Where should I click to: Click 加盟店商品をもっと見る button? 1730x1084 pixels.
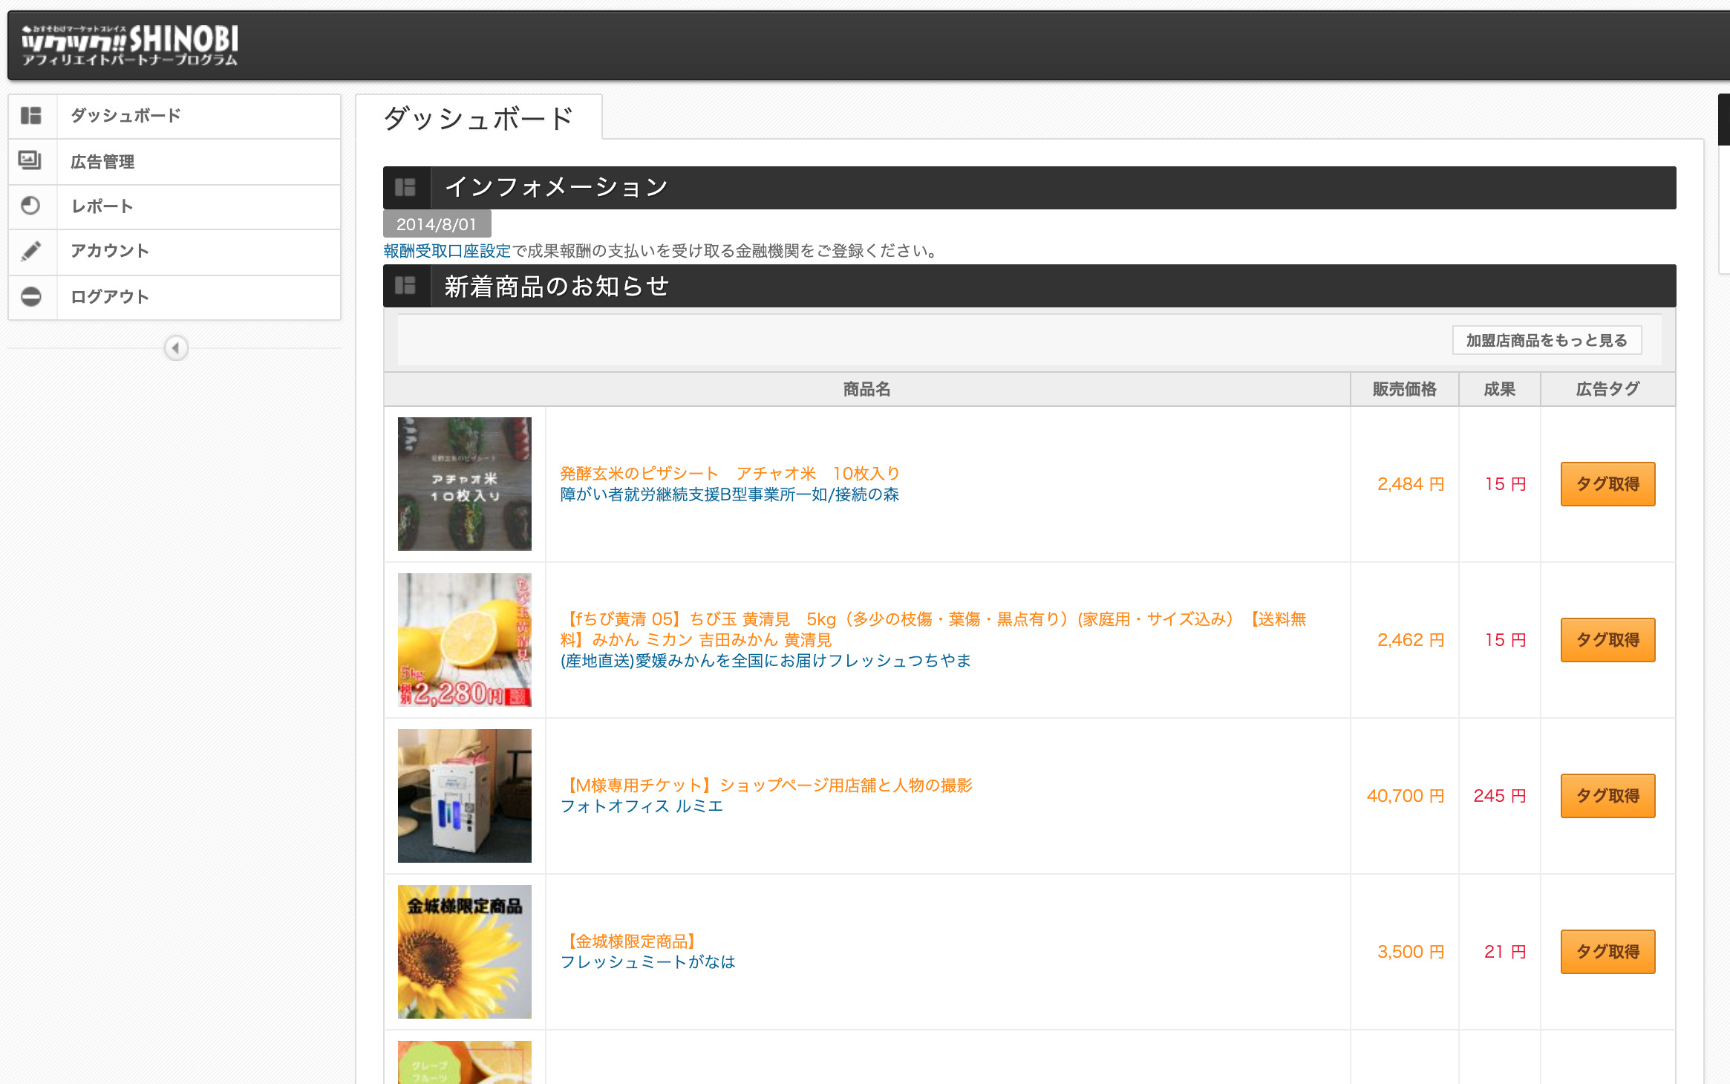coord(1546,341)
